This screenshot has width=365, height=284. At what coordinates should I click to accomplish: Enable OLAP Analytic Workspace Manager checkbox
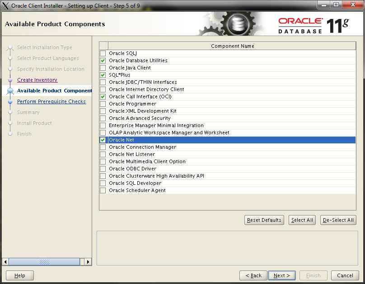tap(103, 133)
